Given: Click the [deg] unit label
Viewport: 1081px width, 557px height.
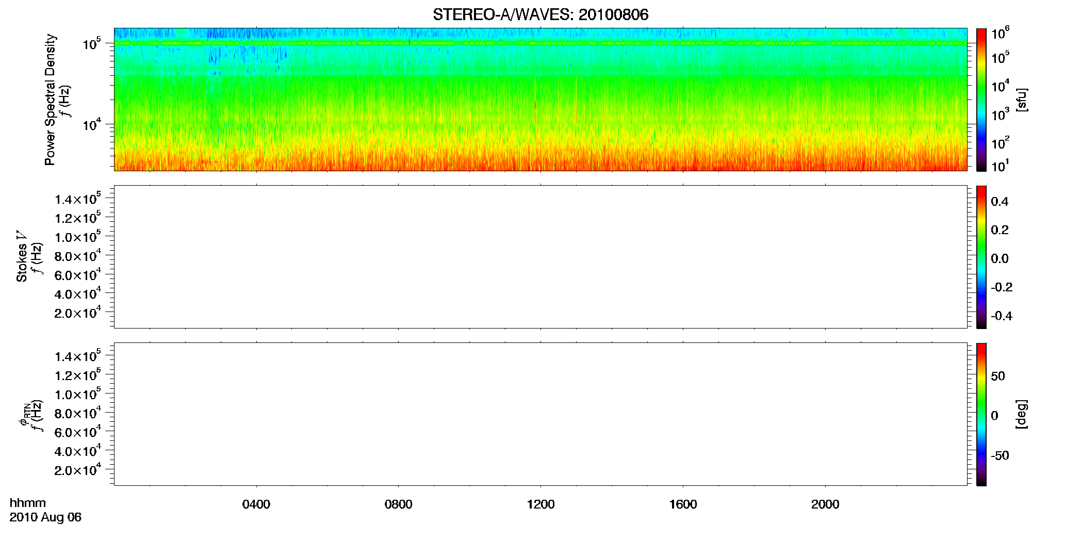Looking at the screenshot, I should point(1022,414).
